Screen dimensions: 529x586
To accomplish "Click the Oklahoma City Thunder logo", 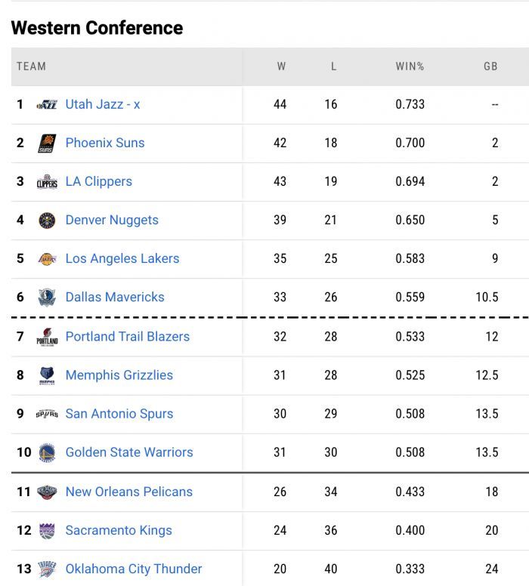I will (x=47, y=569).
